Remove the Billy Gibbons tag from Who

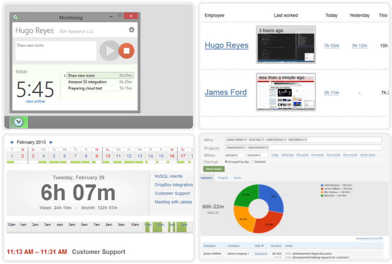point(305,140)
